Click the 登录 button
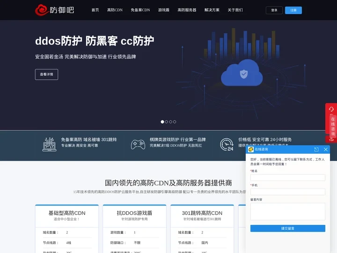 [x=274, y=10]
